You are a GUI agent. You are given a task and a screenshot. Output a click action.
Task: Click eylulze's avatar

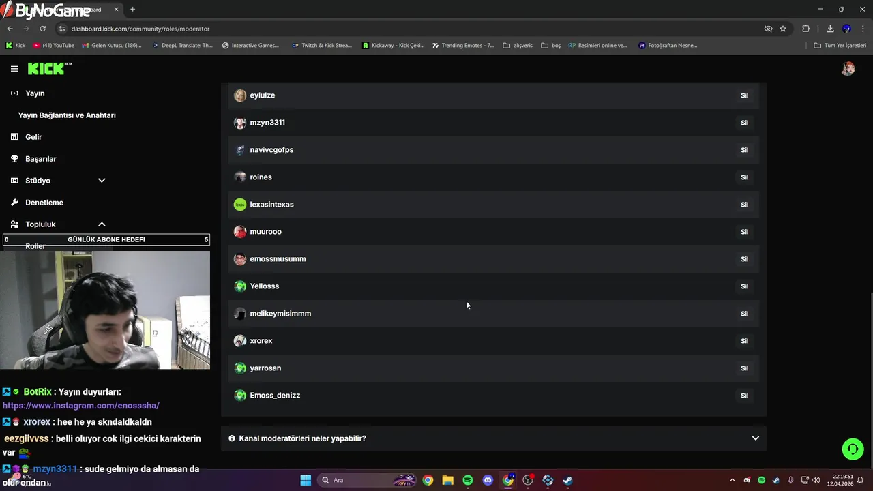[x=240, y=95]
